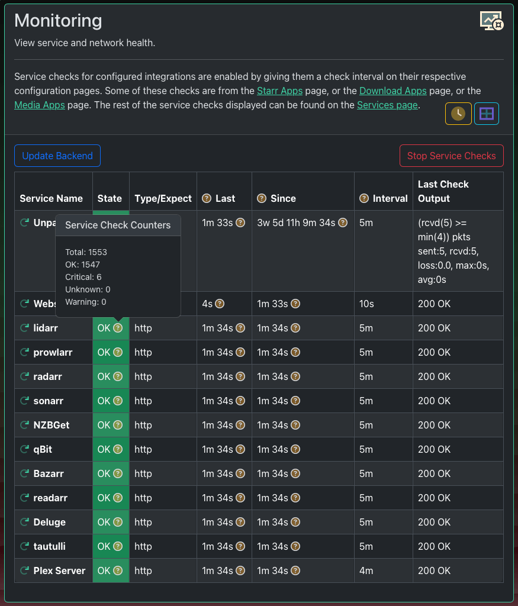The image size is (518, 606).
Task: Toggle the purple table grid view button
Action: pyautogui.click(x=486, y=114)
